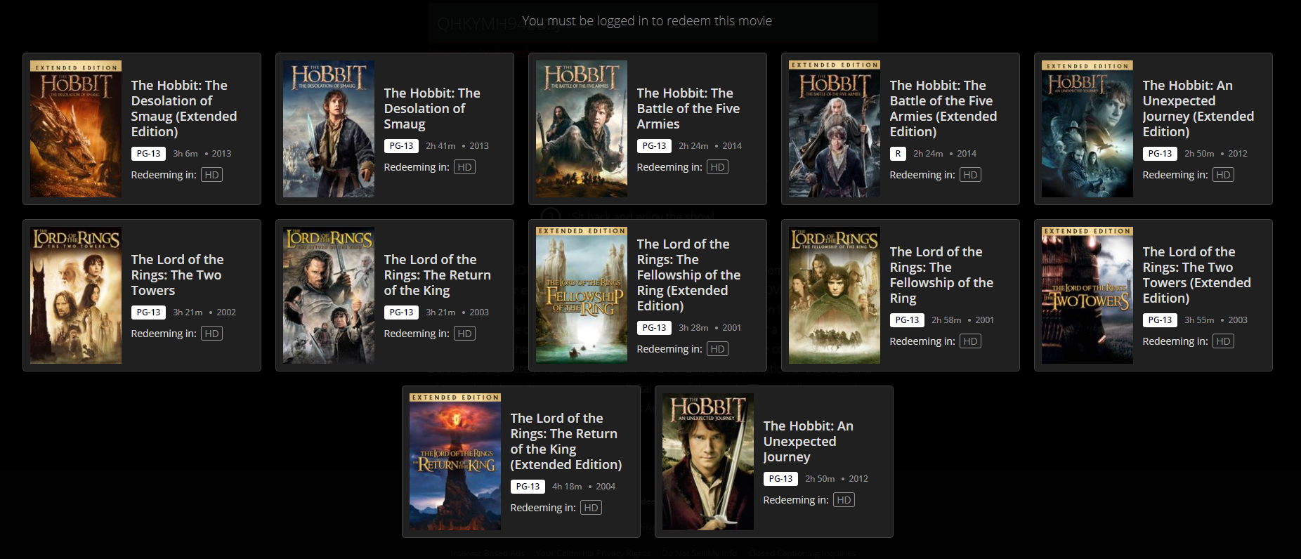1301x559 pixels.
Task: Click PG-13 badge on Two Towers Extended Edition card
Action: (x=1160, y=320)
